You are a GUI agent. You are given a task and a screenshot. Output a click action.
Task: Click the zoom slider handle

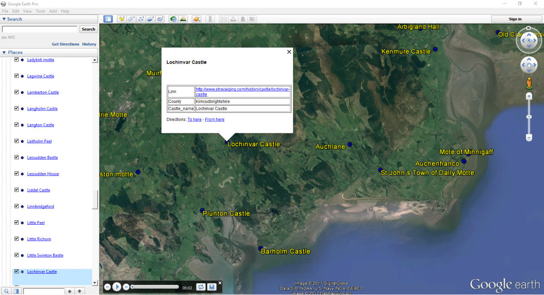click(529, 117)
